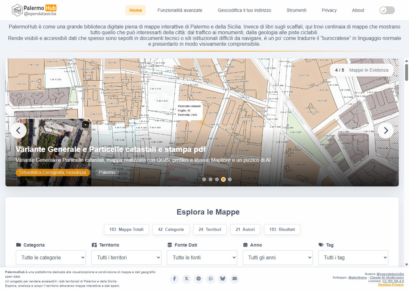The image size is (409, 291).
Task: Jump to the second slide dot indicator
Action: click(211, 179)
